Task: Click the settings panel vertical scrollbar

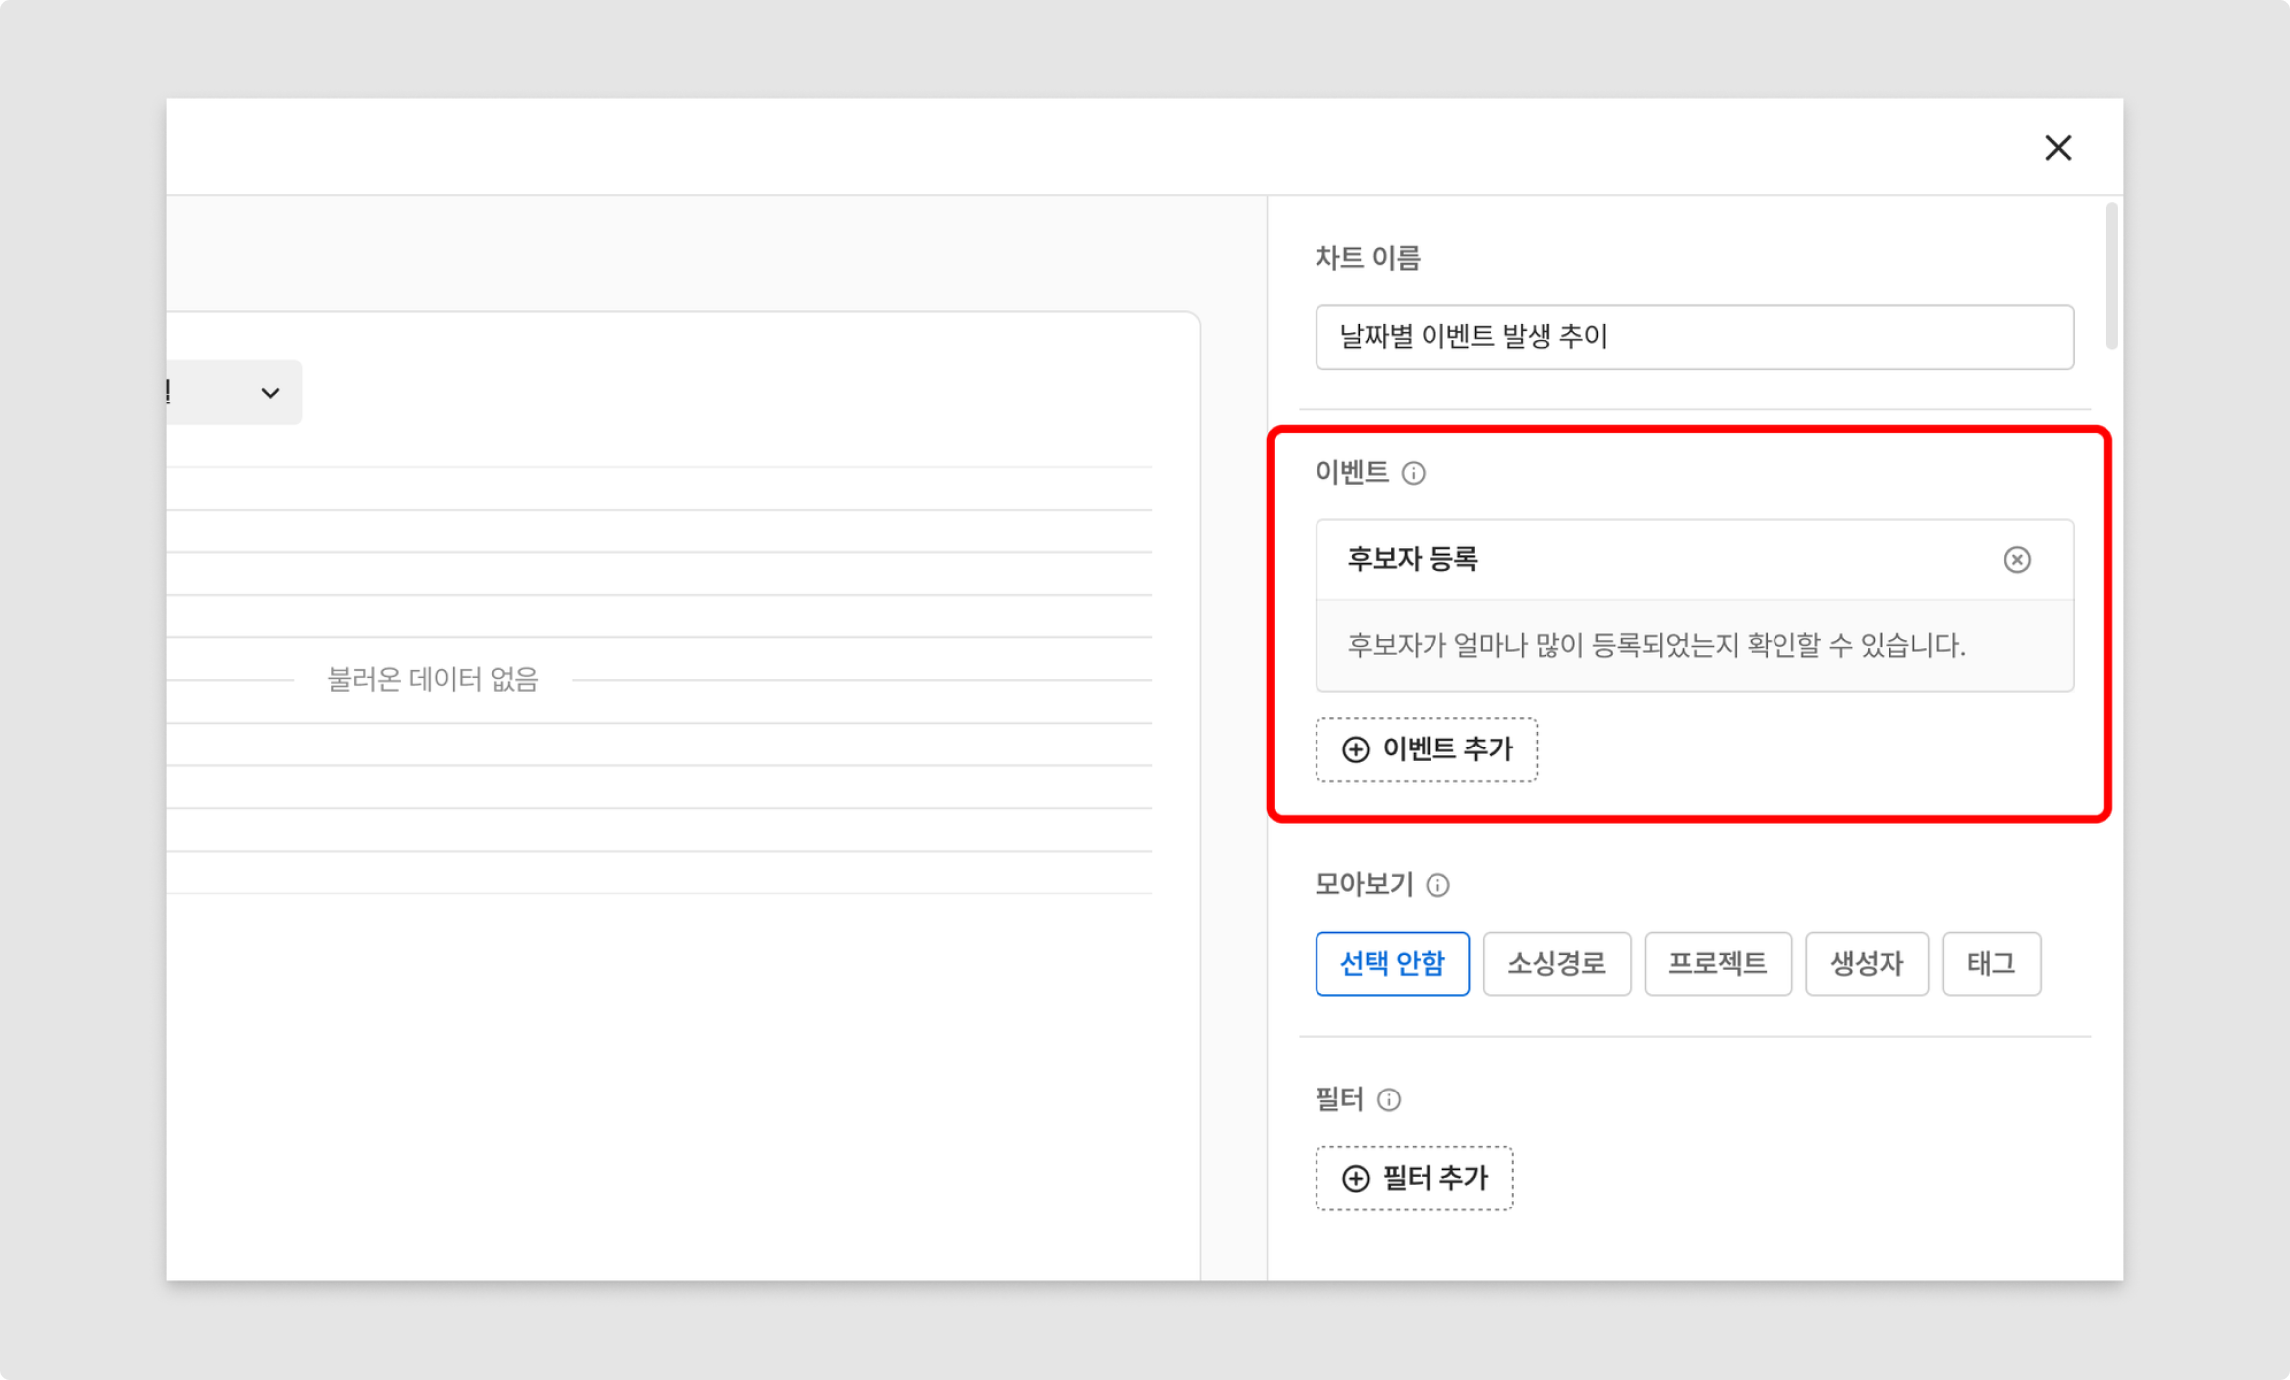Action: (x=2111, y=278)
